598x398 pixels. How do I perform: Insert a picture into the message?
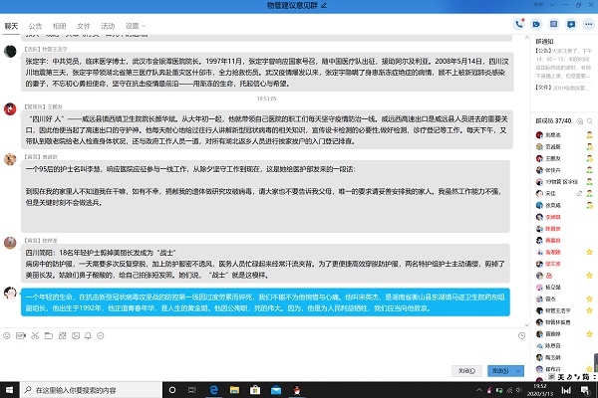(x=76, y=335)
